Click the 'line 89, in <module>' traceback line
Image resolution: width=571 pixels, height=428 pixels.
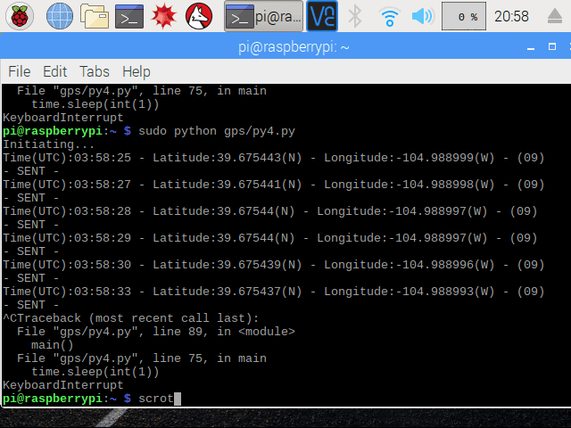(x=156, y=332)
